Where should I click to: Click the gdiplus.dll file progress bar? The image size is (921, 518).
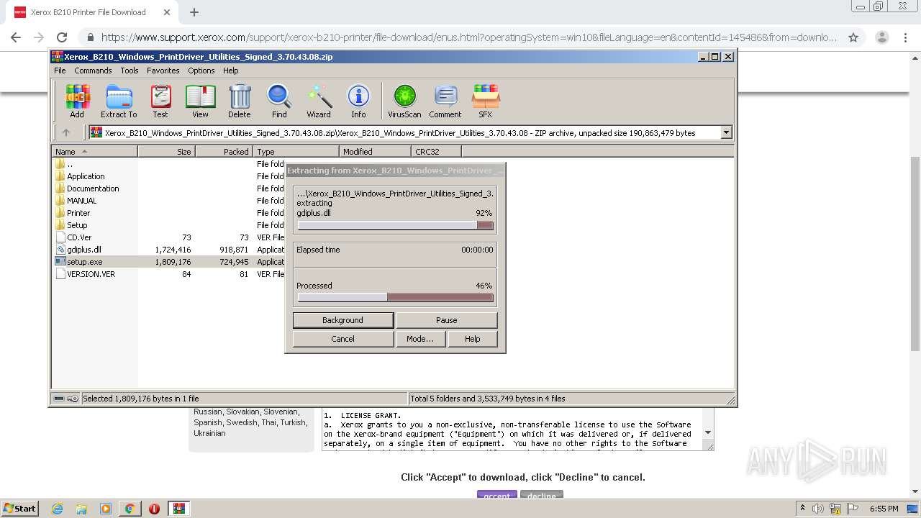[395, 225]
